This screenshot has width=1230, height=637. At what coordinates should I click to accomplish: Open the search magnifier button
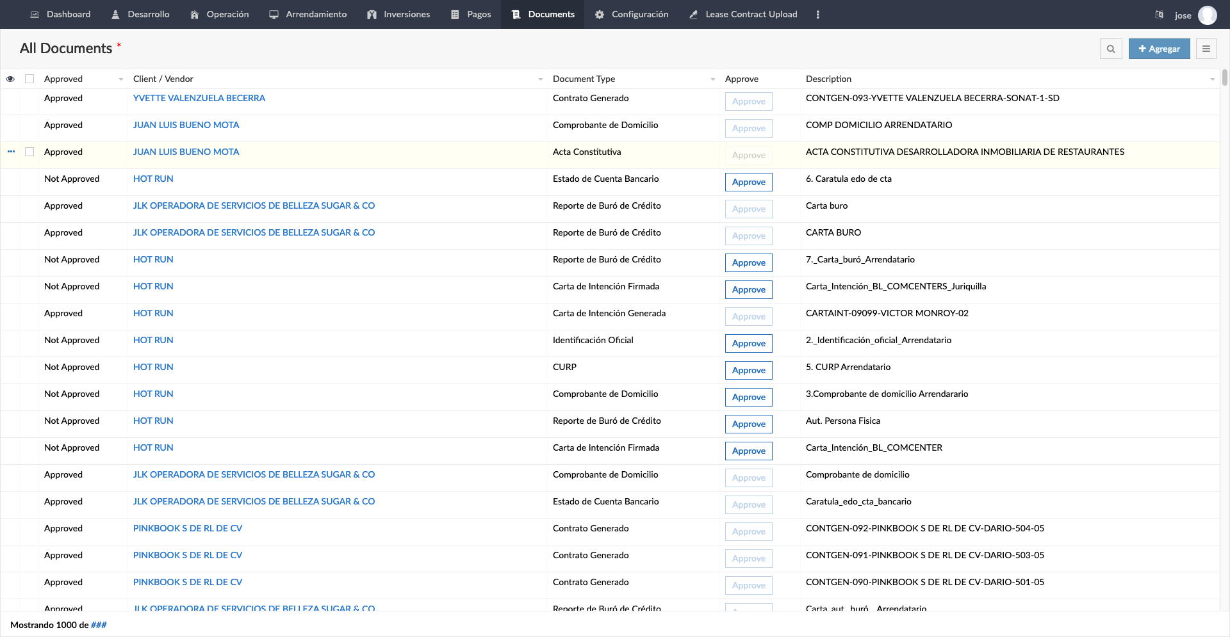1111,49
